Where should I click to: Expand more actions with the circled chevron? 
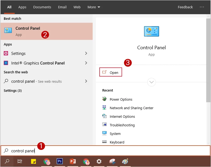click(x=152, y=82)
